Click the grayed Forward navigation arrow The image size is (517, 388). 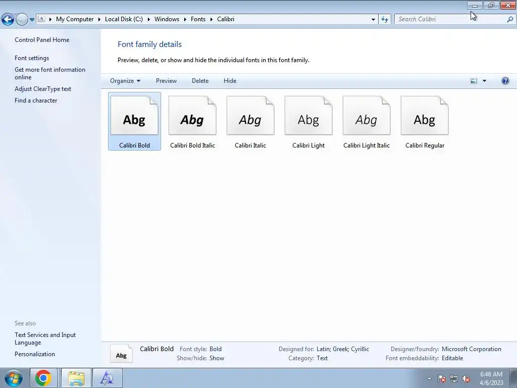click(22, 20)
